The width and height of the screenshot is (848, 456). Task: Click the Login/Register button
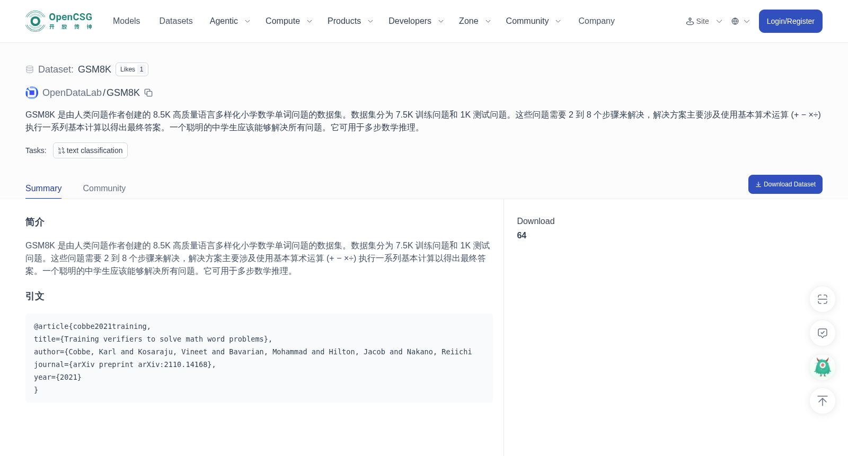pyautogui.click(x=790, y=21)
